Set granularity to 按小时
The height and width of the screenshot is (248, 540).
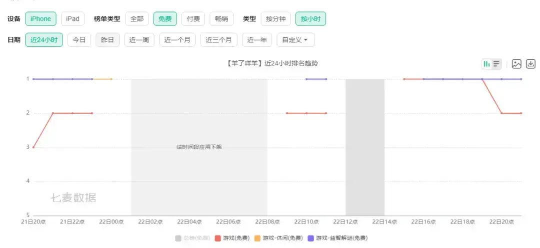coord(310,19)
